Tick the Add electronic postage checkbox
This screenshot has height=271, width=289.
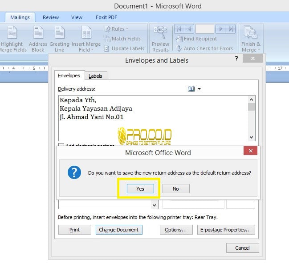click(61, 145)
